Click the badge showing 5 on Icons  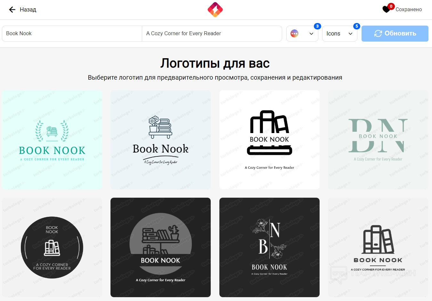click(x=356, y=26)
